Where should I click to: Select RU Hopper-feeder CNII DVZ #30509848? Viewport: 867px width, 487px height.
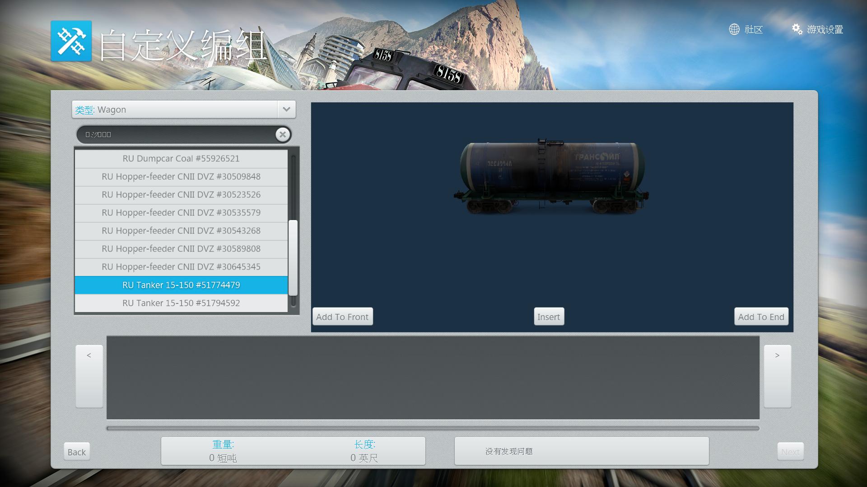pyautogui.click(x=181, y=177)
